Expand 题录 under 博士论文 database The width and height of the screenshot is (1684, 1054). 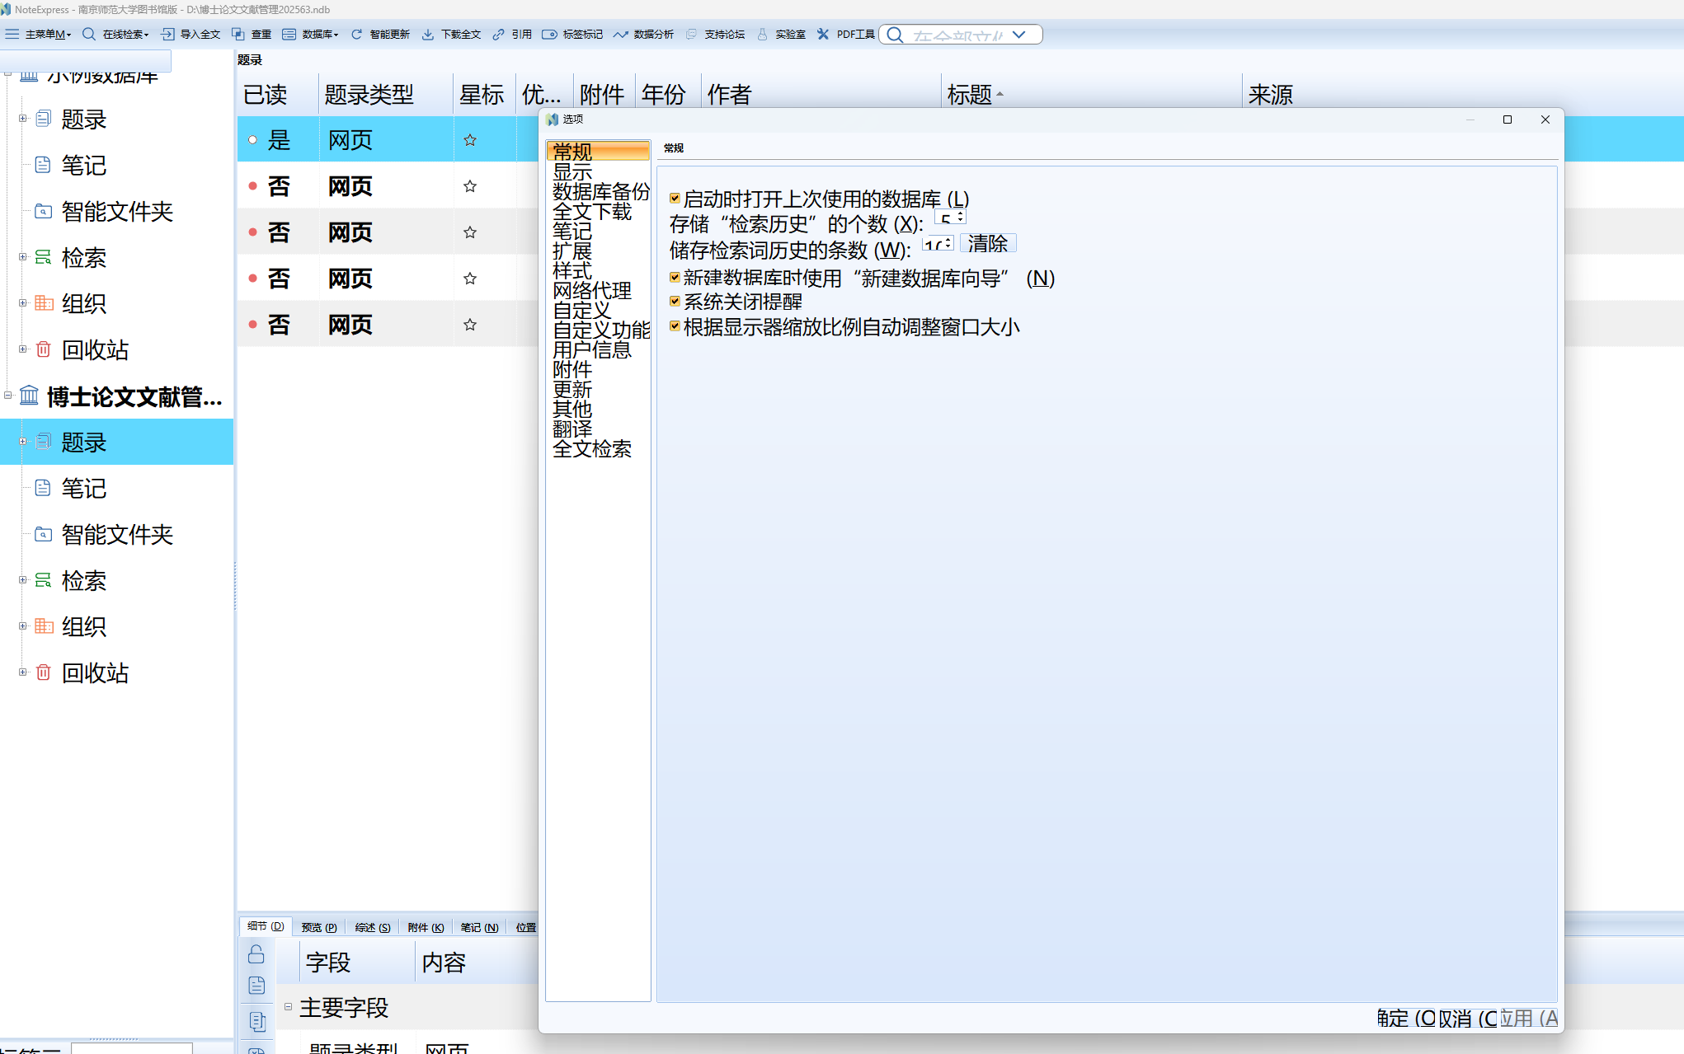(23, 442)
